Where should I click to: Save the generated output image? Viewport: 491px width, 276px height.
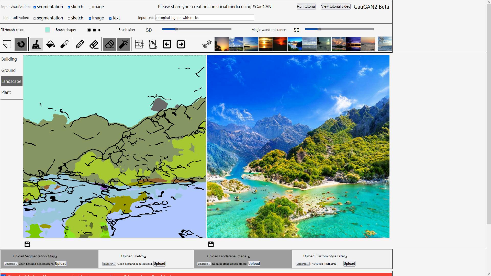211,244
